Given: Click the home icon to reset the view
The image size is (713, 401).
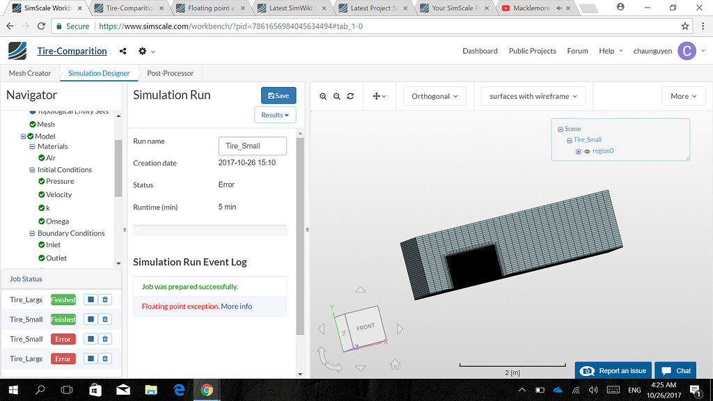Looking at the screenshot, I should pos(395,363).
